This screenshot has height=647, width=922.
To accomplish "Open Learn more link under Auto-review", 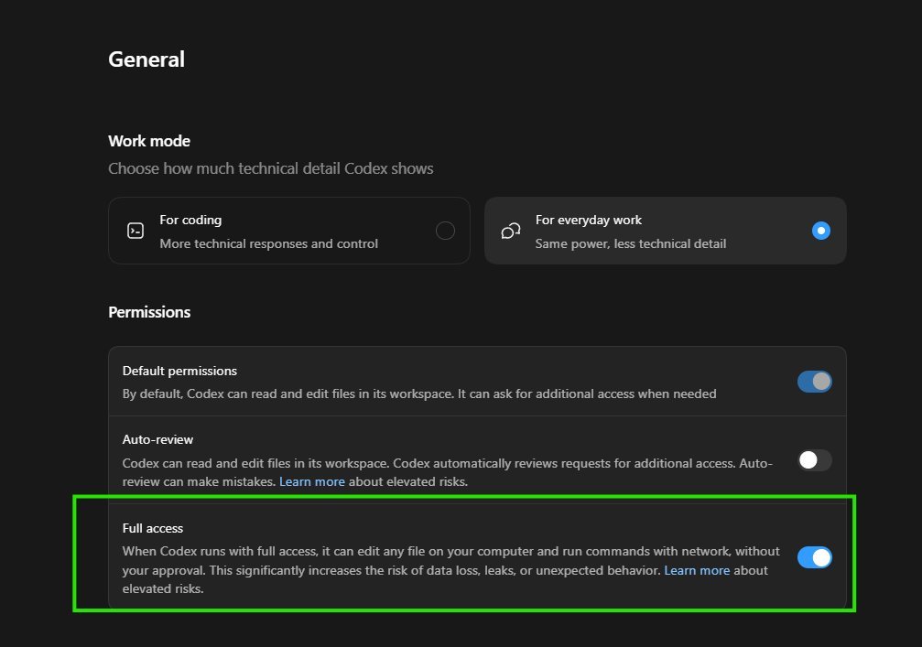I will coord(311,481).
